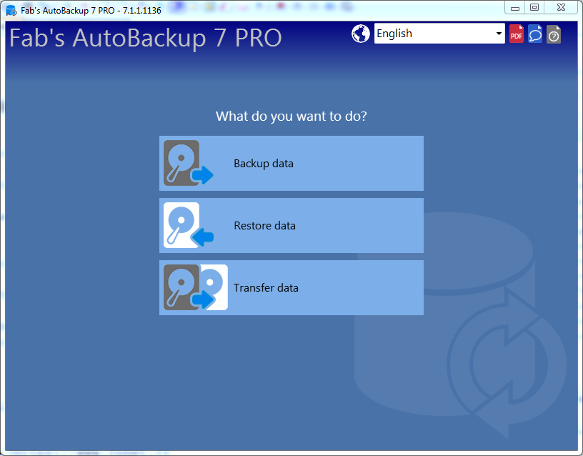This screenshot has width=583, height=456.
Task: Click the Fab's AutoBackup 7 PRO banner title
Action: pos(145,38)
